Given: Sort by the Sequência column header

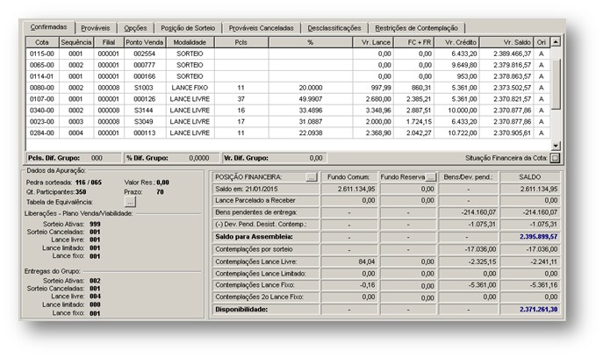Looking at the screenshot, I should (x=75, y=42).
